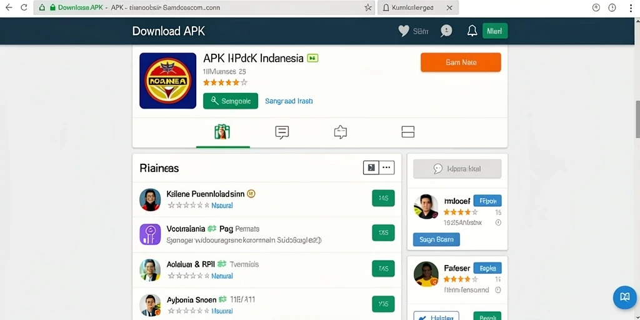Image resolution: width=640 pixels, height=320 pixels.
Task: Click the page vertical scrollbar thumb
Action: pyautogui.click(x=637, y=119)
